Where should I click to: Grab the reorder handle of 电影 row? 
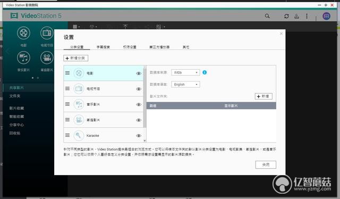pos(67,73)
